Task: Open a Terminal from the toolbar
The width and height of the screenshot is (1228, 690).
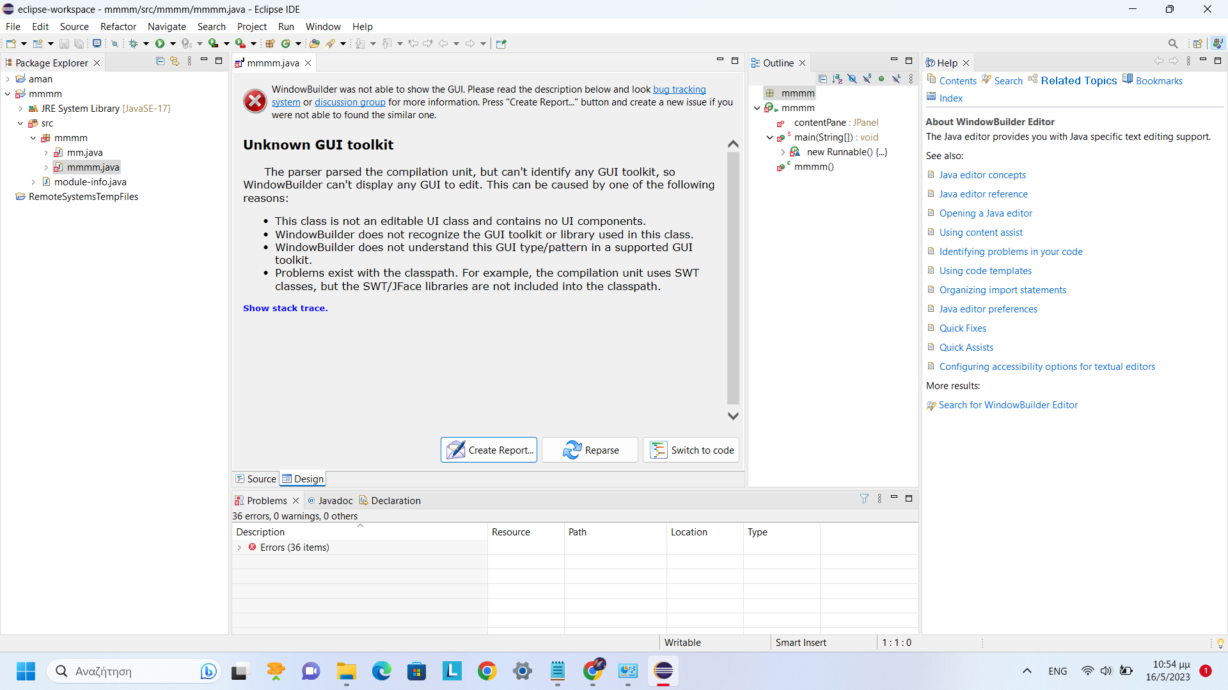Action: [x=97, y=43]
